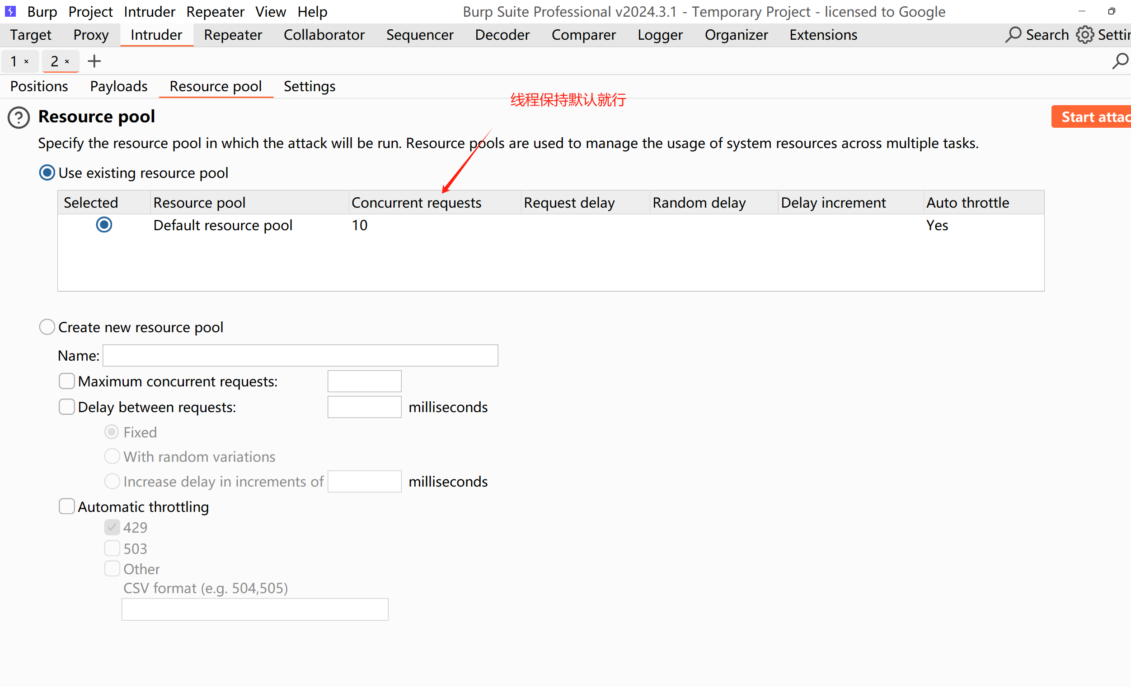The image size is (1131, 687).
Task: Switch to the Payloads tab
Action: (118, 86)
